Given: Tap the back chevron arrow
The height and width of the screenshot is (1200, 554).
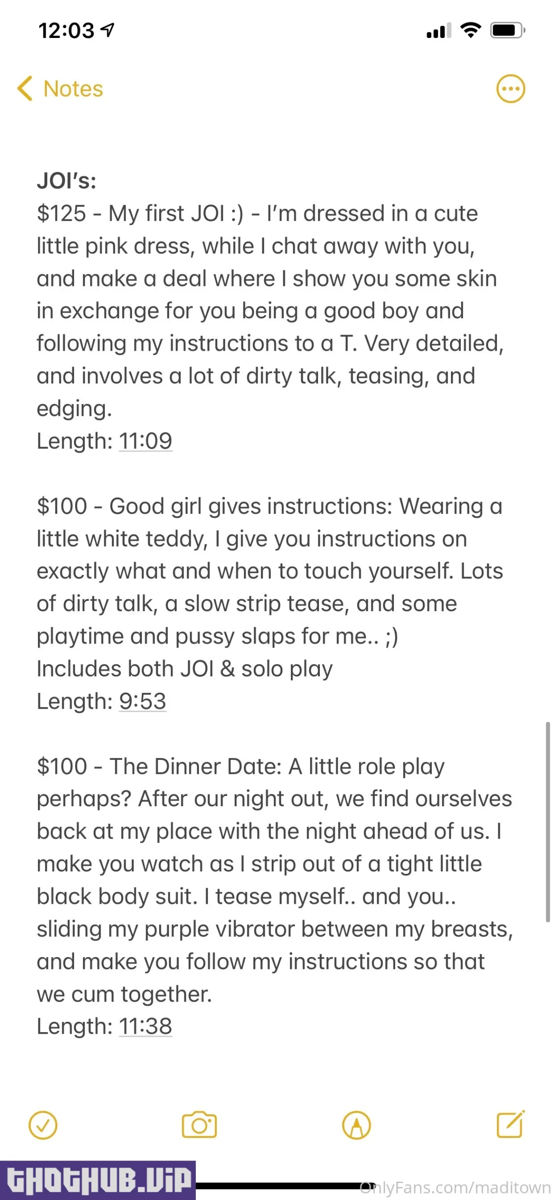Looking at the screenshot, I should pos(25,89).
